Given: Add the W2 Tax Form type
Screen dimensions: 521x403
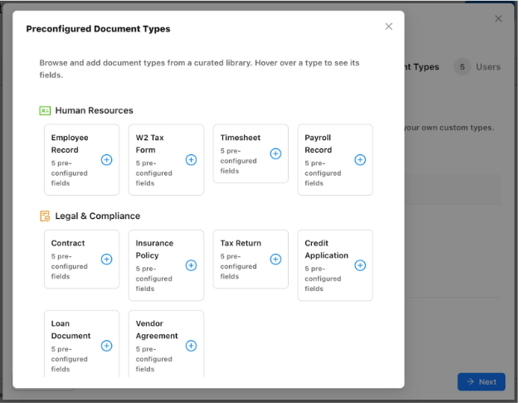Looking at the screenshot, I should coord(191,160).
